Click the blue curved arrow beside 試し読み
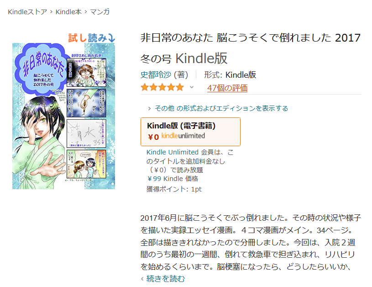The image size is (372, 287). point(111,38)
